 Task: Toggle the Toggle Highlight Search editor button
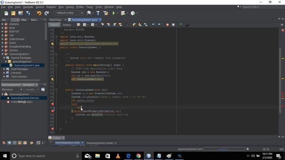120,25
